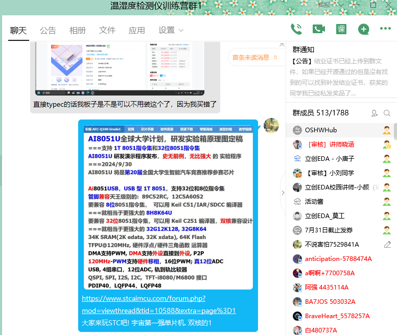Click avatar of 不说害怕7529841A
397x335 pixels.
297,245
